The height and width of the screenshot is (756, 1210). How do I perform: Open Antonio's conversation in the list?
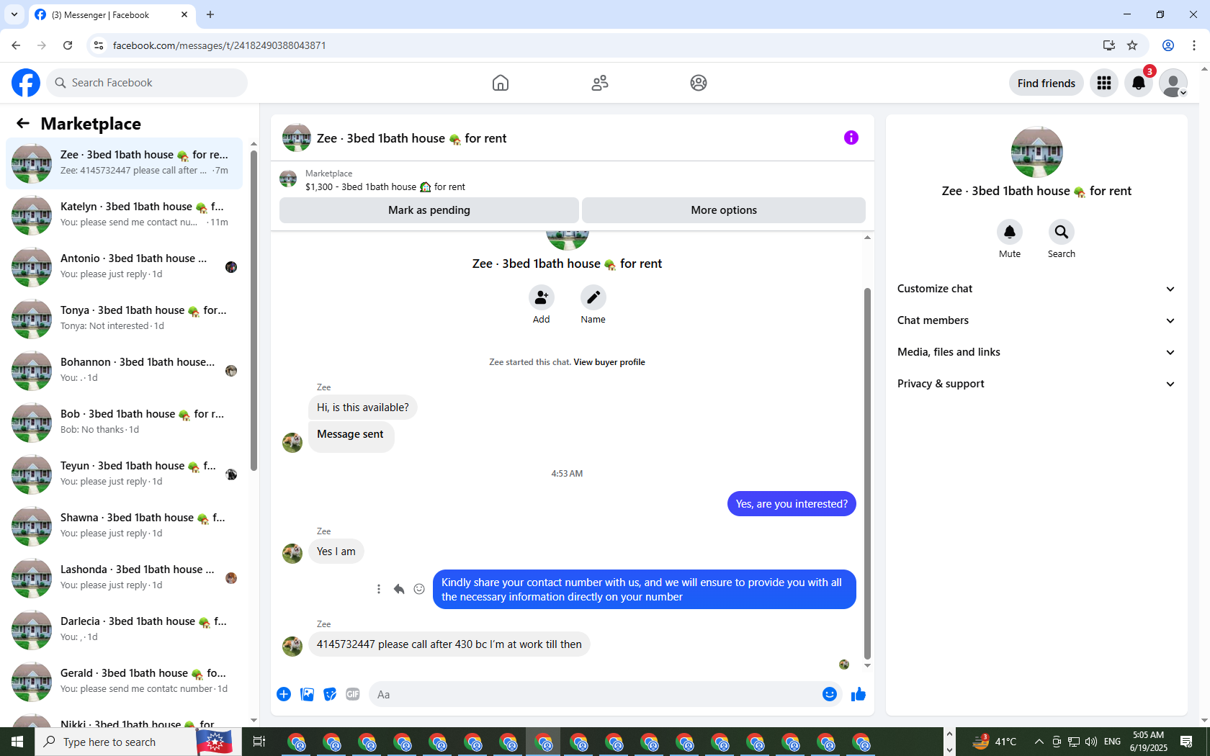(x=124, y=267)
